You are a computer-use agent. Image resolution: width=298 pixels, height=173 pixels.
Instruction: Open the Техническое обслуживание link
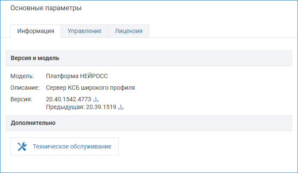coord(72,146)
